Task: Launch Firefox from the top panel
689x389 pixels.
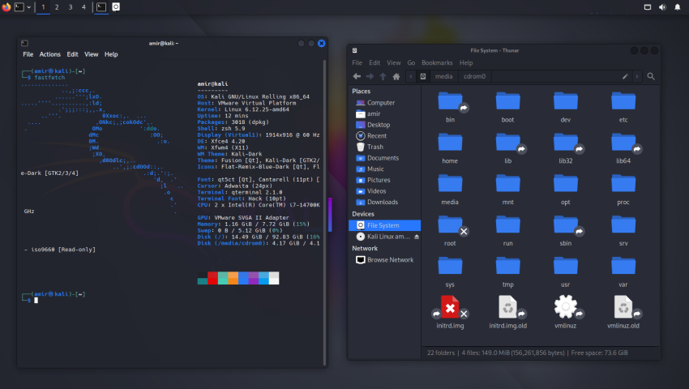Action: click(6, 6)
